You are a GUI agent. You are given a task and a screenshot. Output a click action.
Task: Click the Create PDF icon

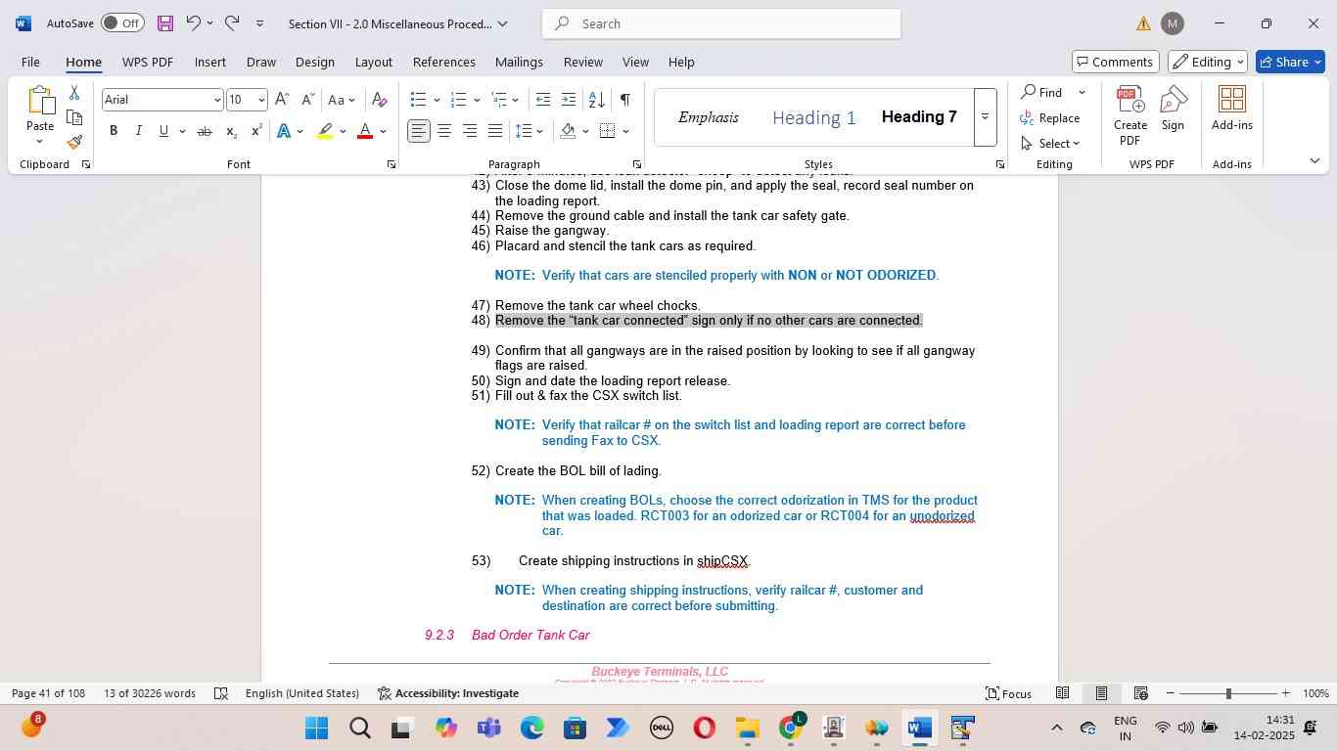coord(1130,115)
